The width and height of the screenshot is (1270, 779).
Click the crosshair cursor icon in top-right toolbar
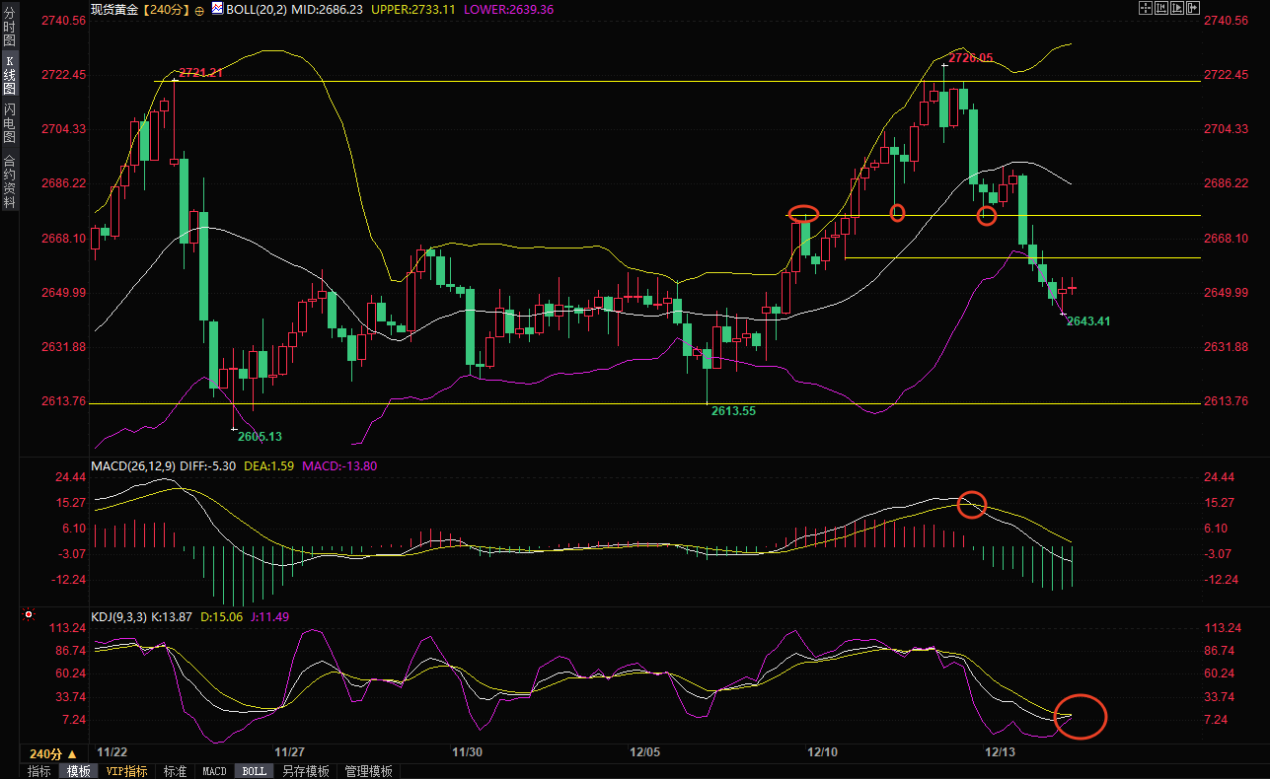pos(1146,8)
